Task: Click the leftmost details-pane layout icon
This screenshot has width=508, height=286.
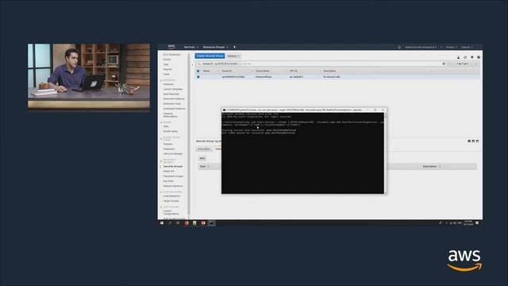Action: (469, 141)
